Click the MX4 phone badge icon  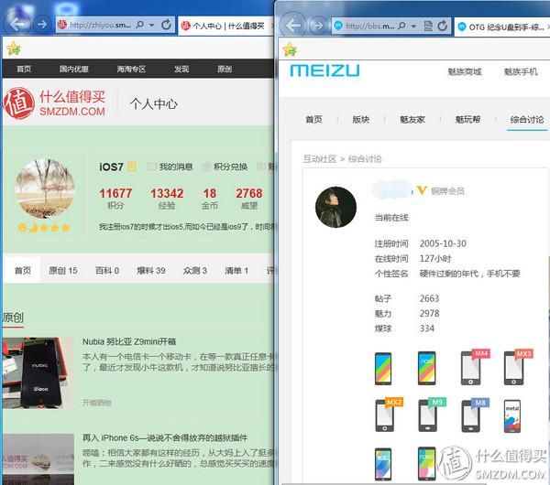pyautogui.click(x=475, y=367)
